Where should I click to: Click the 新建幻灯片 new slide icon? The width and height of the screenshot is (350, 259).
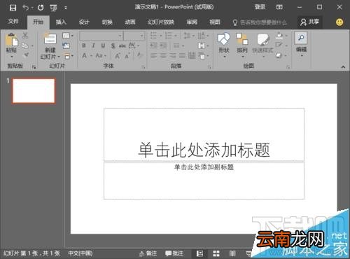50,38
